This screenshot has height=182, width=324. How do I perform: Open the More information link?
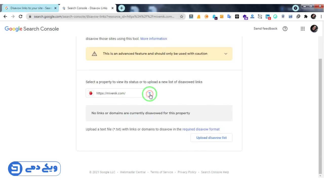[x=154, y=39]
